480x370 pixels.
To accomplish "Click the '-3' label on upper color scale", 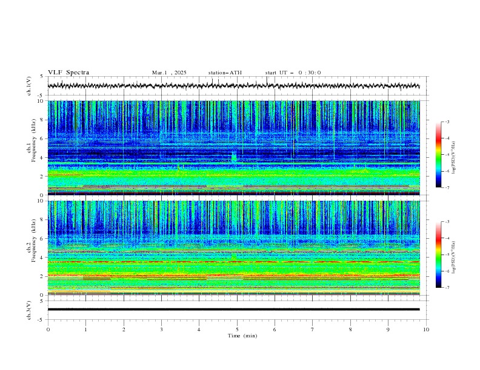I will click(447, 122).
